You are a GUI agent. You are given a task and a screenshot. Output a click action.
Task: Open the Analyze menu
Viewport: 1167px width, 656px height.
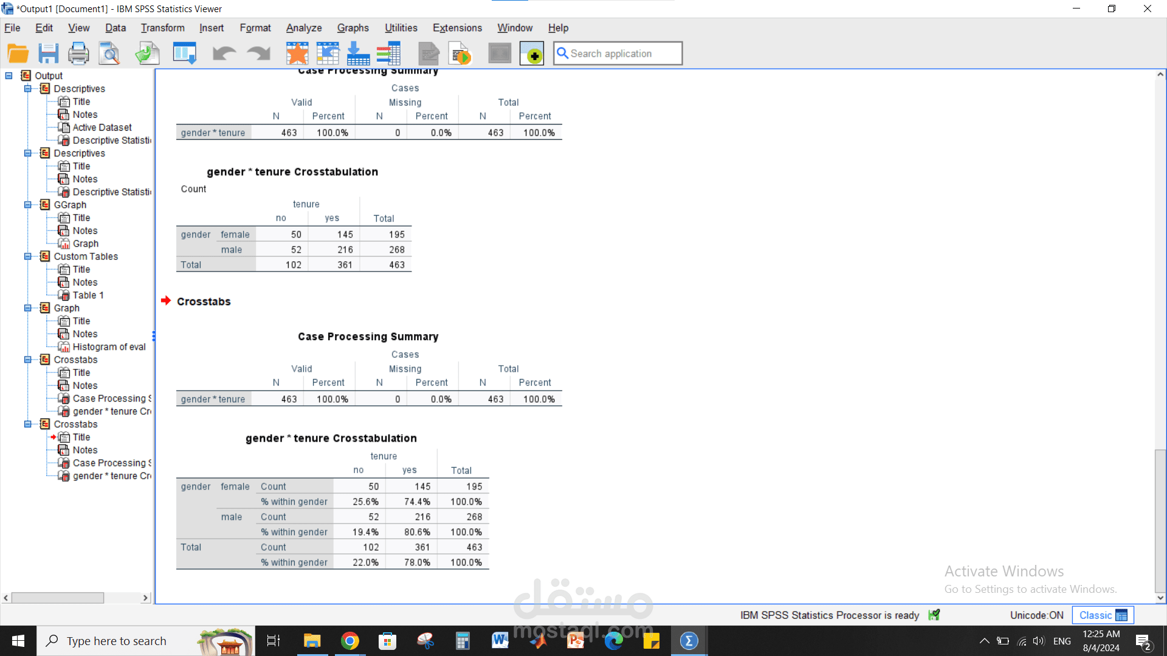304,28
